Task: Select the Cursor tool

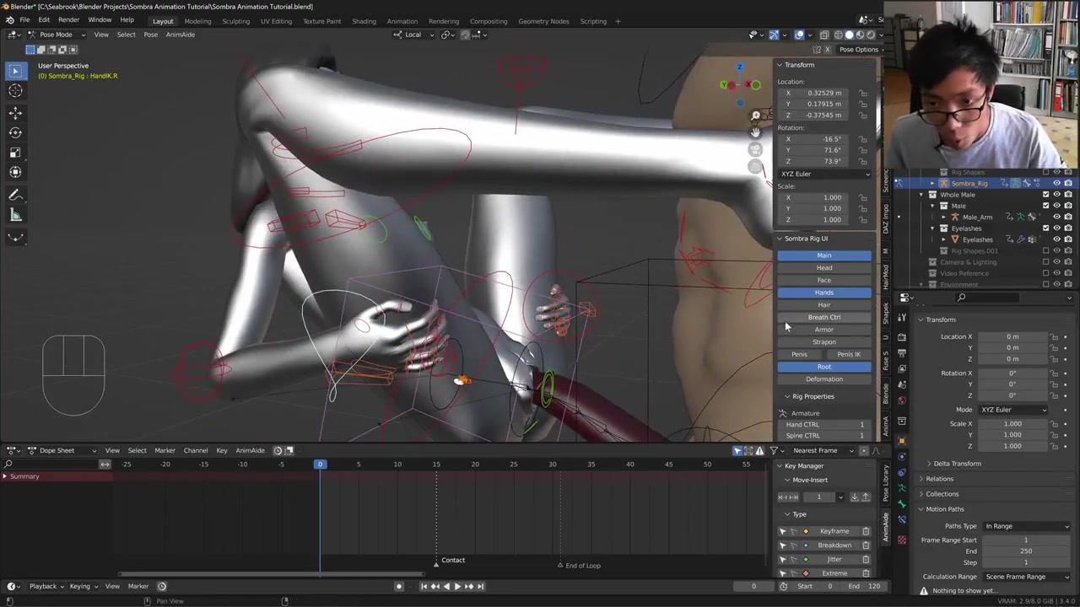Action: coord(15,91)
